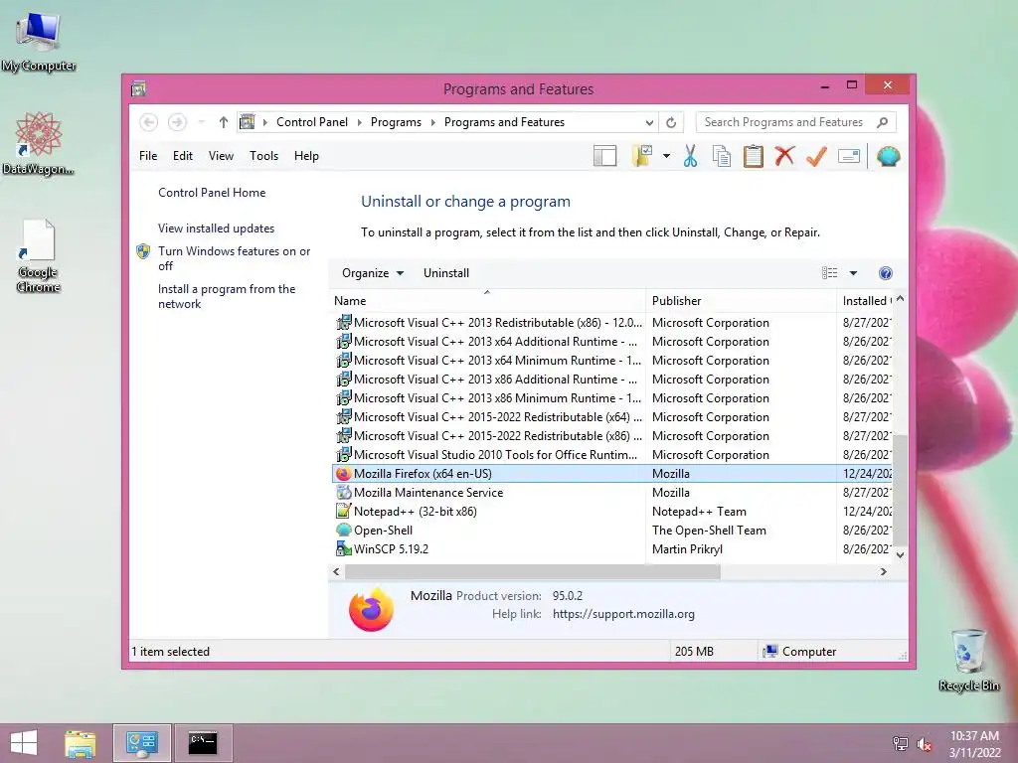Viewport: 1018px width, 763px height.
Task: Open Control Panel Home link
Action: pyautogui.click(x=212, y=193)
